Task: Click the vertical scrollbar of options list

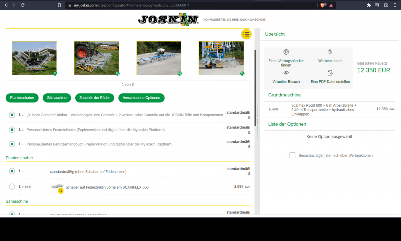Action: 255,88
